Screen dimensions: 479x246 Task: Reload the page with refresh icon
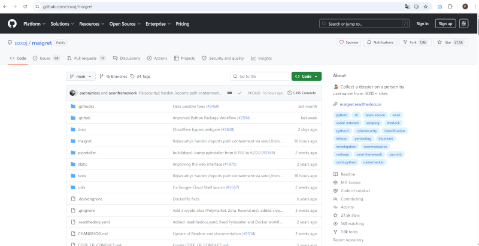(x=25, y=7)
